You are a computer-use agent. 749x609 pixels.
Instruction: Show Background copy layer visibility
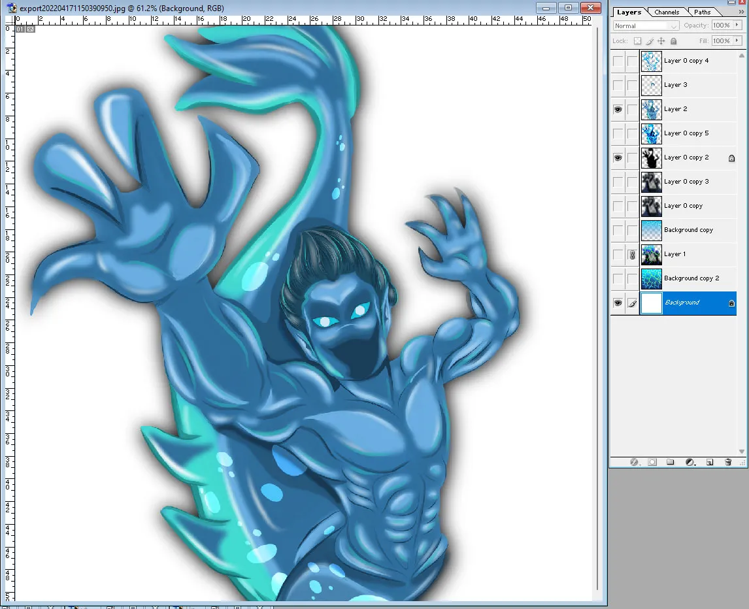coord(618,231)
